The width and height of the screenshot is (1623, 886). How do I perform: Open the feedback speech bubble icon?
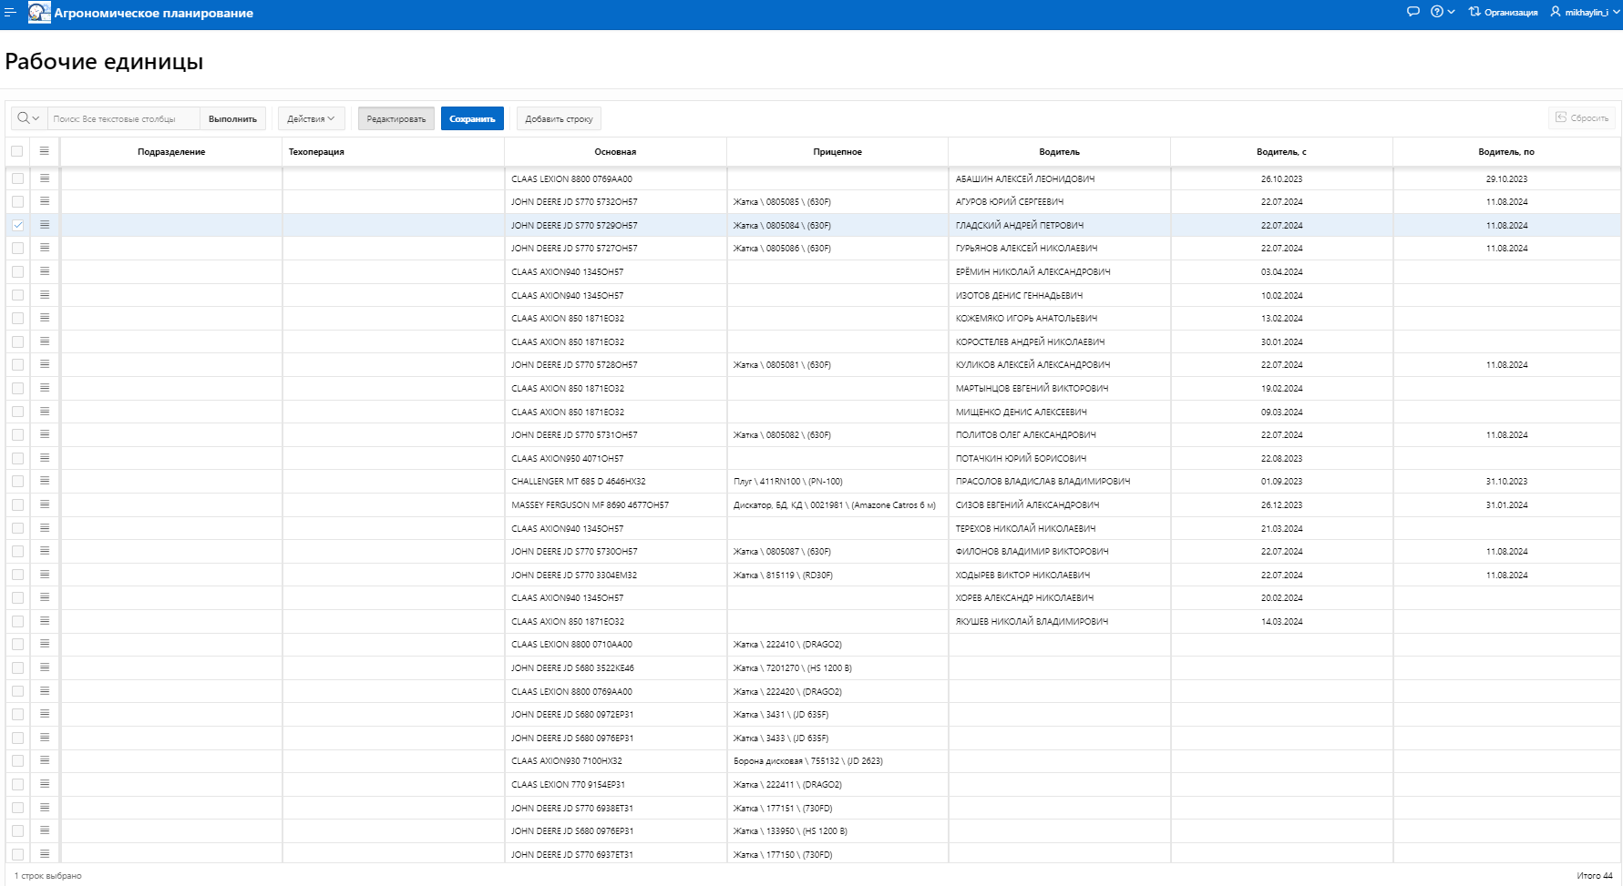click(1412, 12)
